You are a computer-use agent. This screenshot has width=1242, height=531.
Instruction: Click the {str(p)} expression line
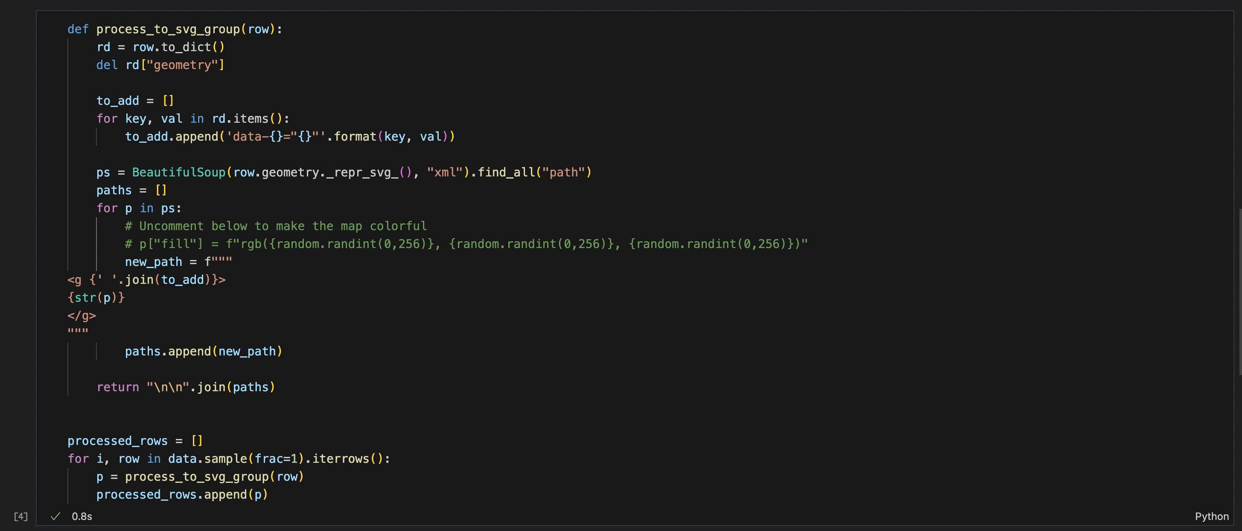click(x=96, y=297)
